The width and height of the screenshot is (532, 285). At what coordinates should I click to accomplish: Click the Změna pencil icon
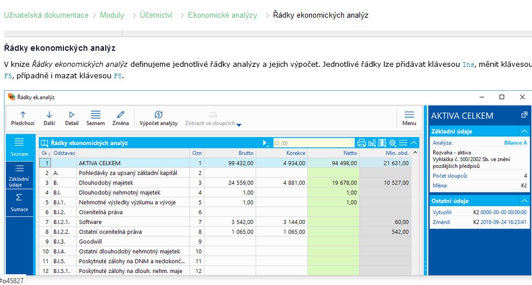coord(121,115)
